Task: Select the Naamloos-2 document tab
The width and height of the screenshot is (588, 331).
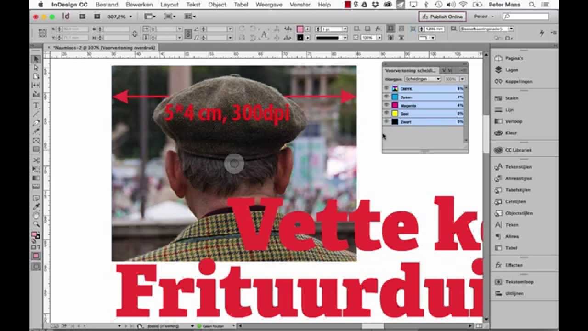Action: point(104,47)
